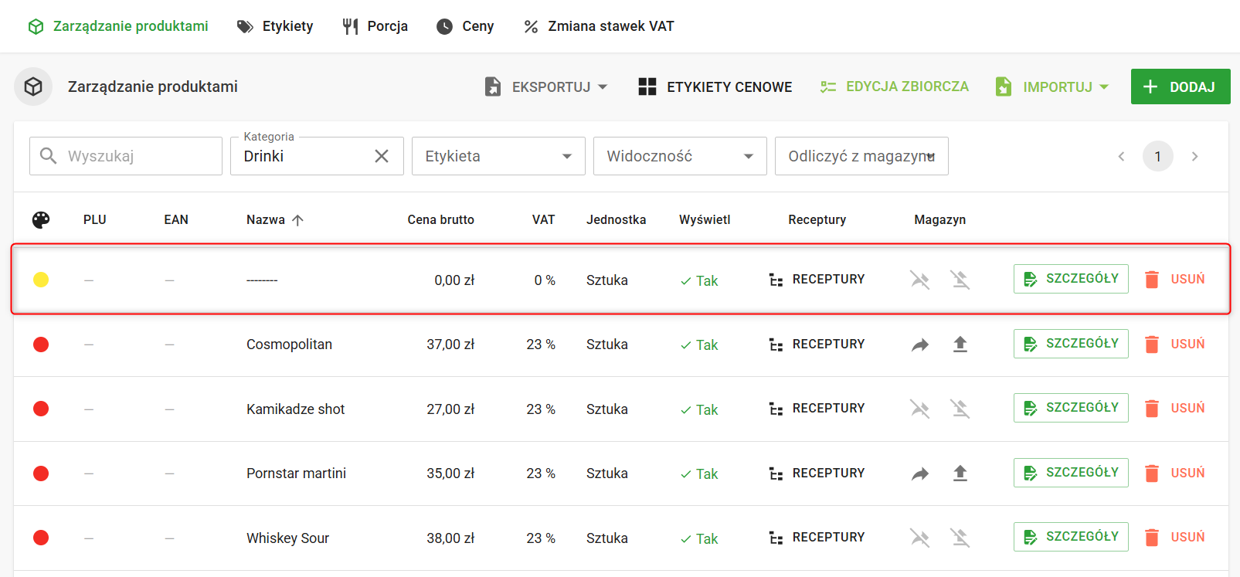Viewport: 1240px width, 577px height.
Task: Click the upload stock icon for Cosmopolitan
Action: [x=960, y=345]
